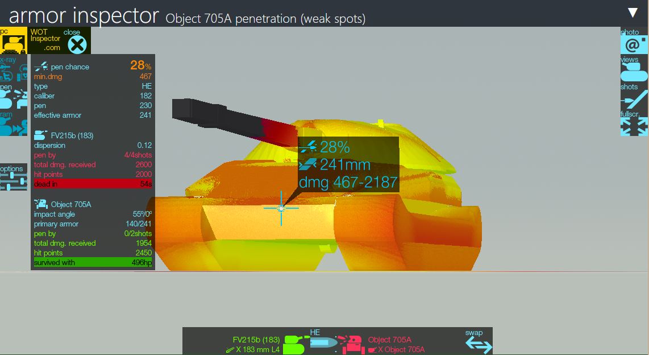Viewport: 649px width, 355px height.
Task: Click the 'dispersion' 0.12 row
Action: coord(93,146)
